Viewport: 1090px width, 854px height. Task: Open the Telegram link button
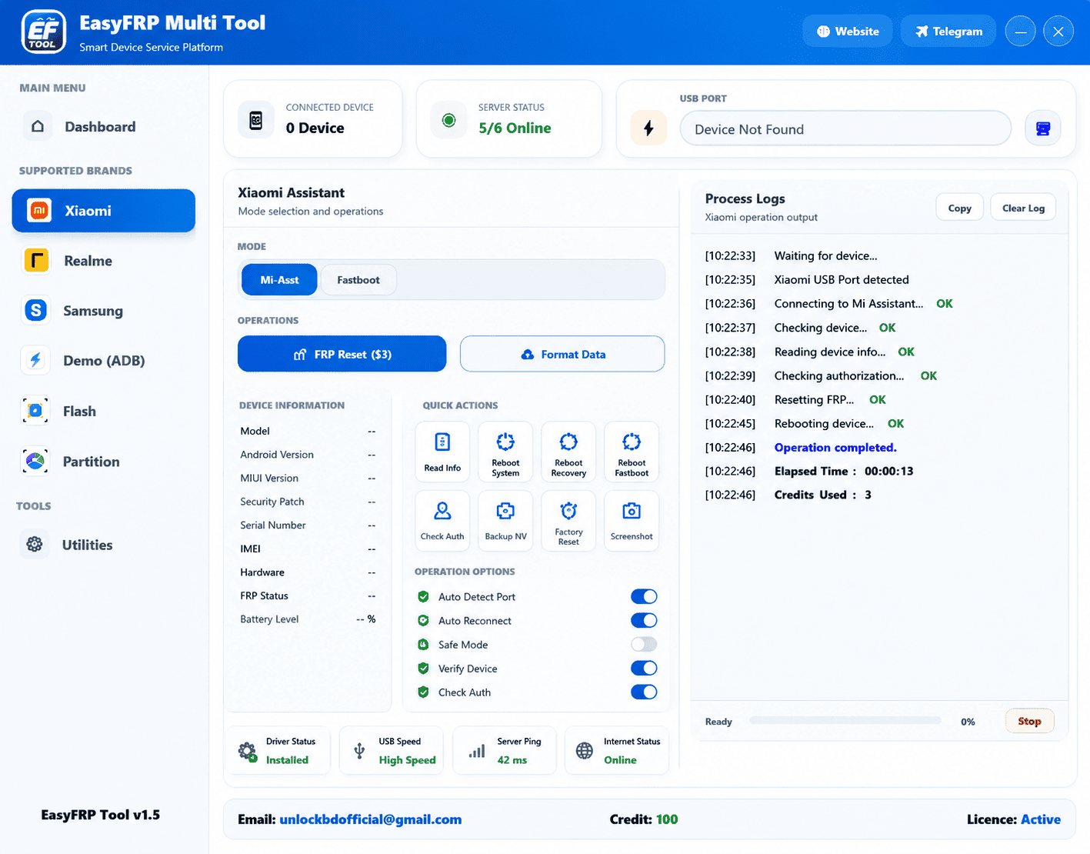click(948, 32)
